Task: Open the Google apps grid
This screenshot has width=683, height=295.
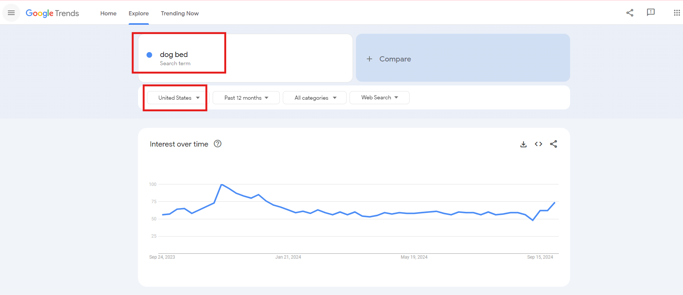Action: [x=677, y=13]
